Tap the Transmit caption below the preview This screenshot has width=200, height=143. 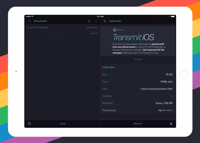click(138, 59)
